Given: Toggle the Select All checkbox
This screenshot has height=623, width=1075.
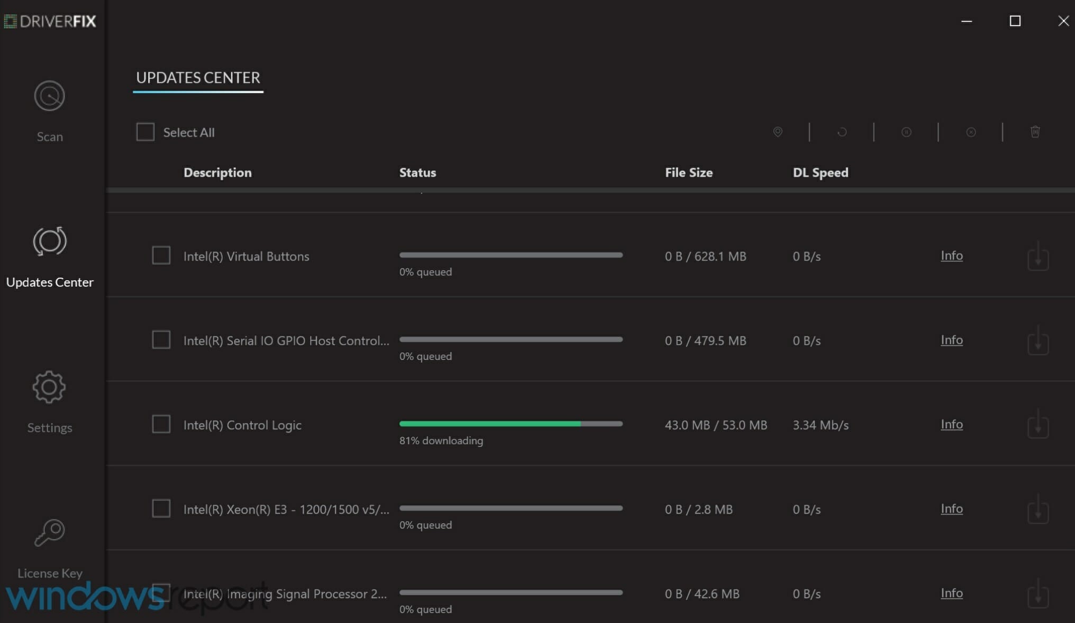Looking at the screenshot, I should tap(145, 131).
